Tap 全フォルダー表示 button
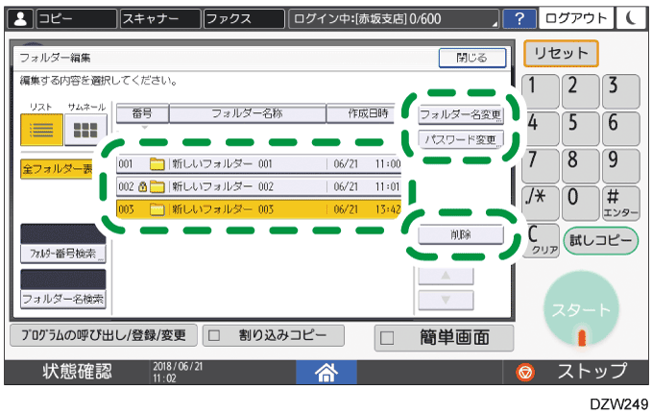This screenshot has width=652, height=414. coord(58,169)
